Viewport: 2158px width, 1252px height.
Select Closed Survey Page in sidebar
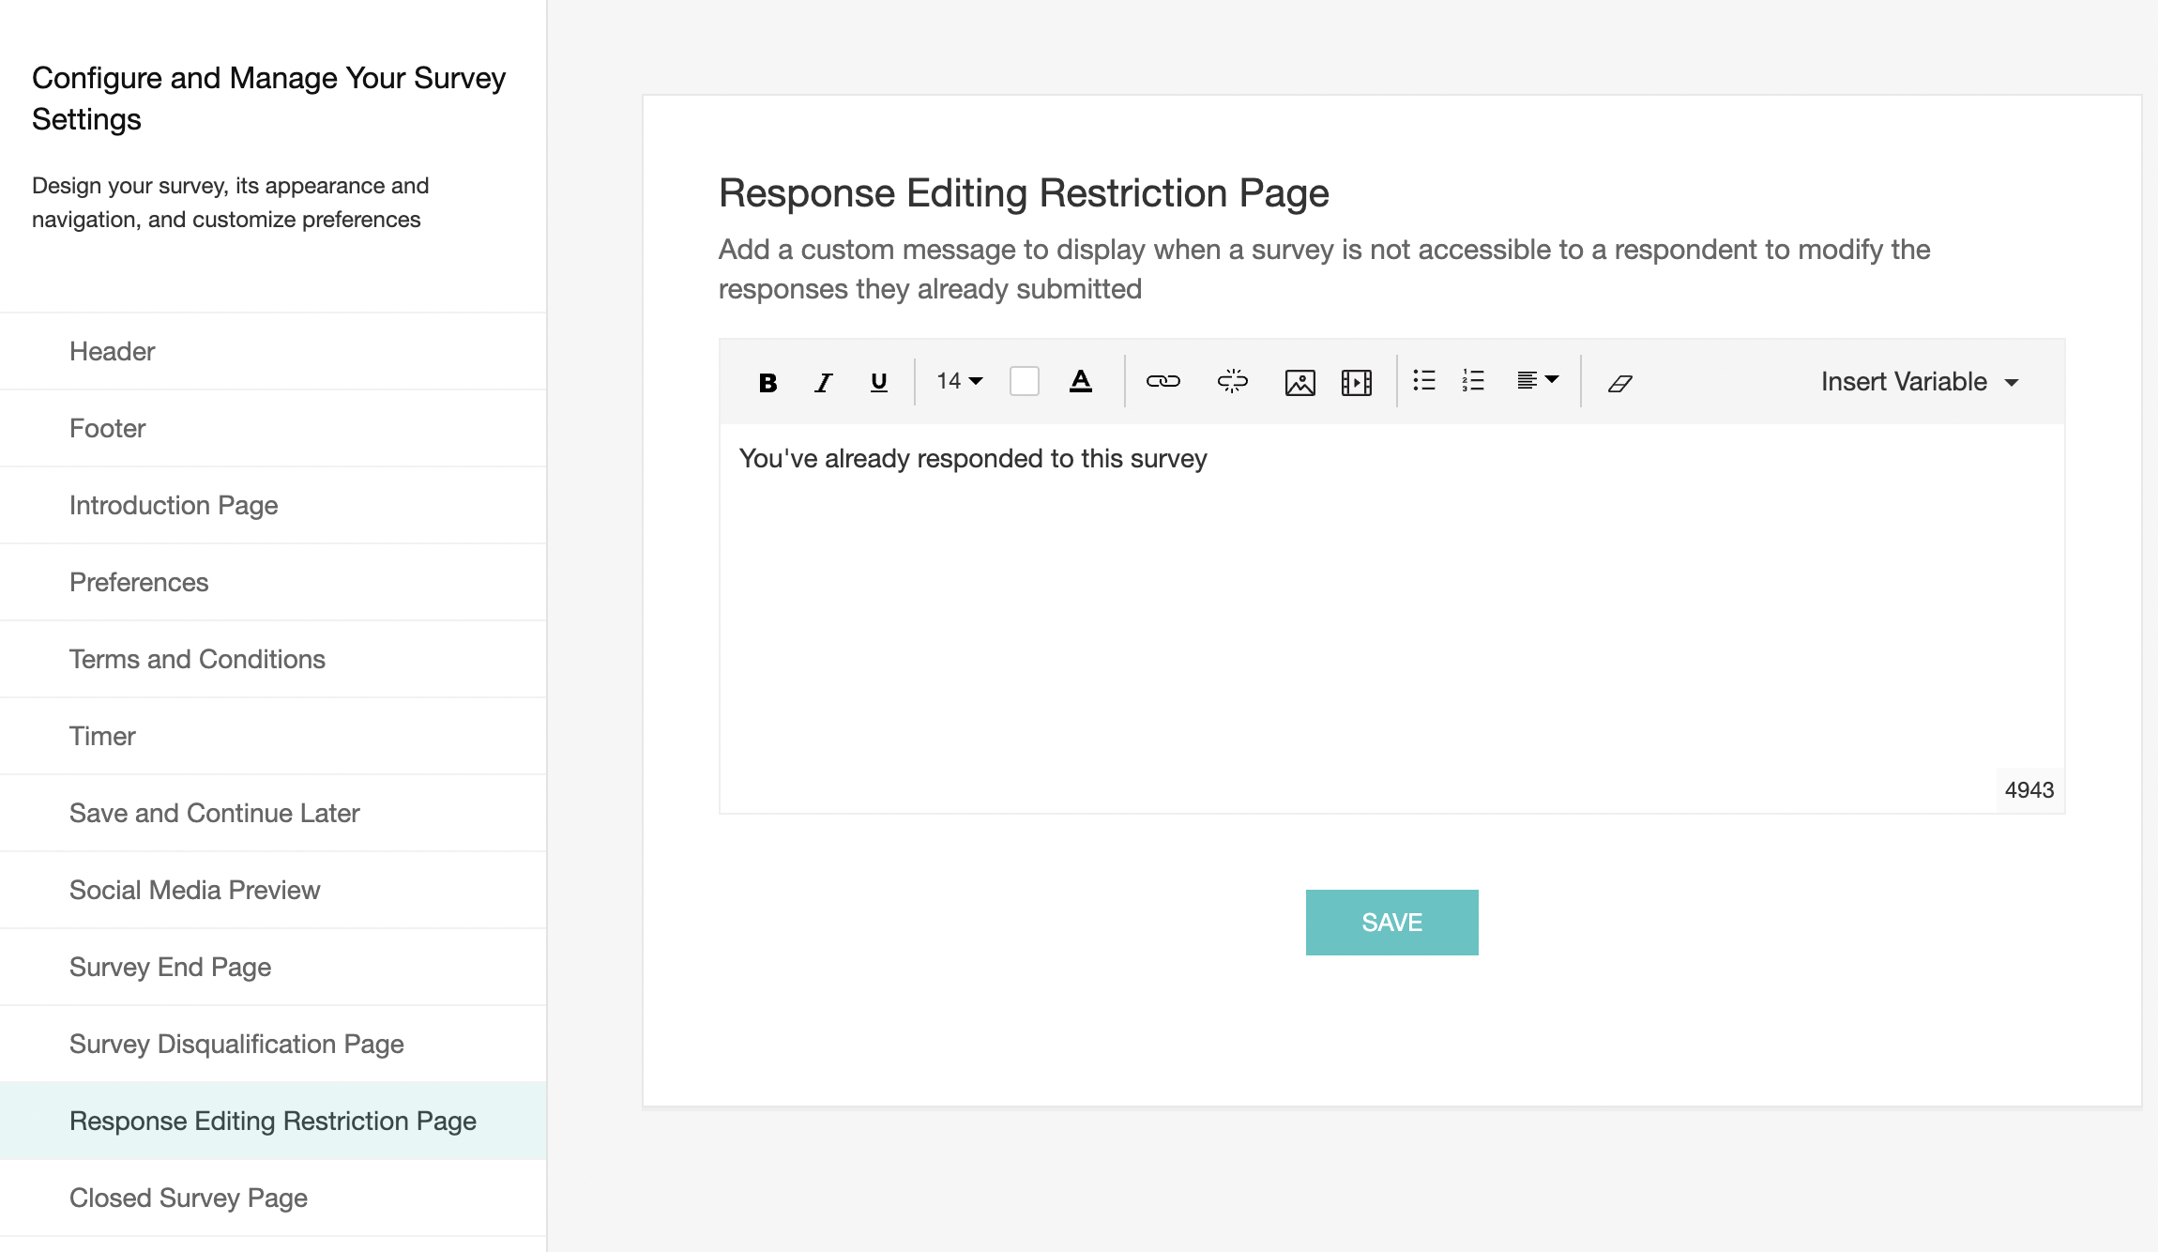pyautogui.click(x=188, y=1198)
